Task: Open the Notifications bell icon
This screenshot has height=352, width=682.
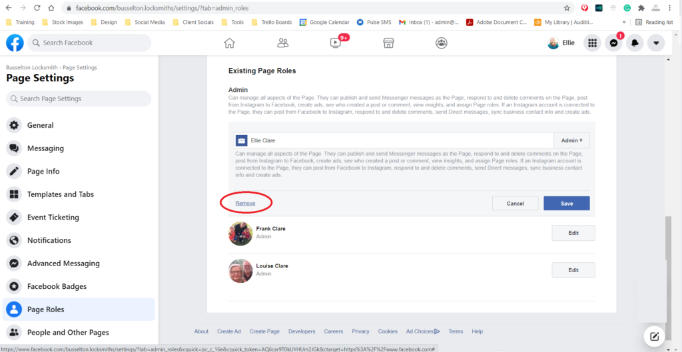Action: (635, 43)
